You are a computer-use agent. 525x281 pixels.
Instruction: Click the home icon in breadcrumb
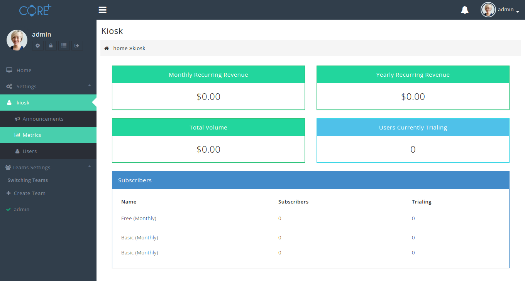click(x=107, y=48)
